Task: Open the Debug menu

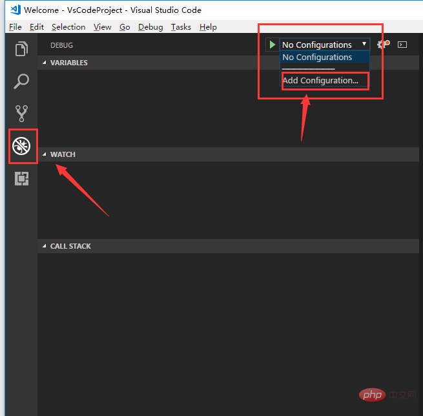Action: 150,27
